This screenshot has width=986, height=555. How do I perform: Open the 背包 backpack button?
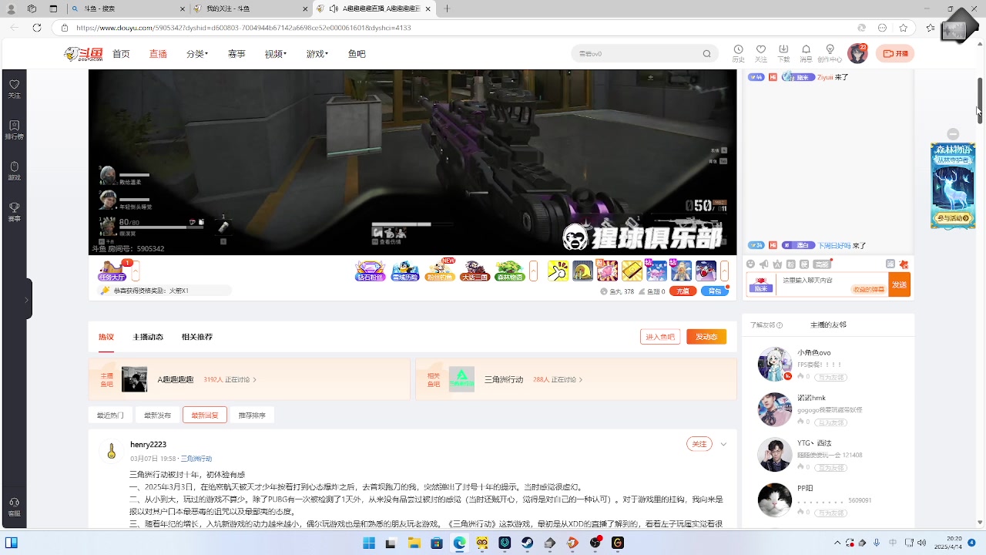(714, 291)
